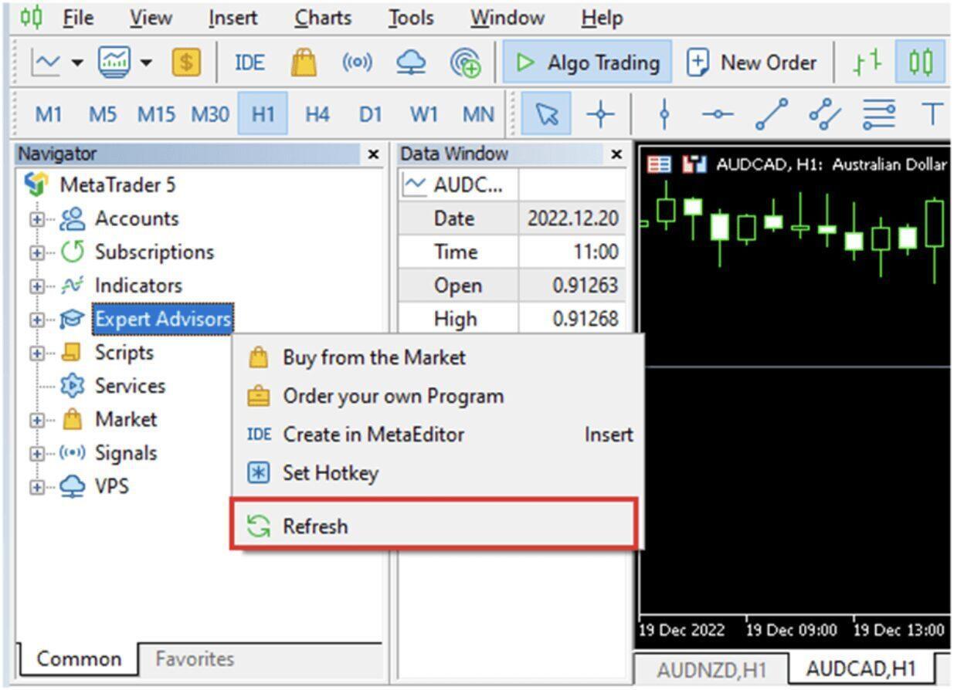Click the Market shopping bag toolbar icon
The height and width of the screenshot is (690, 964).
303,63
